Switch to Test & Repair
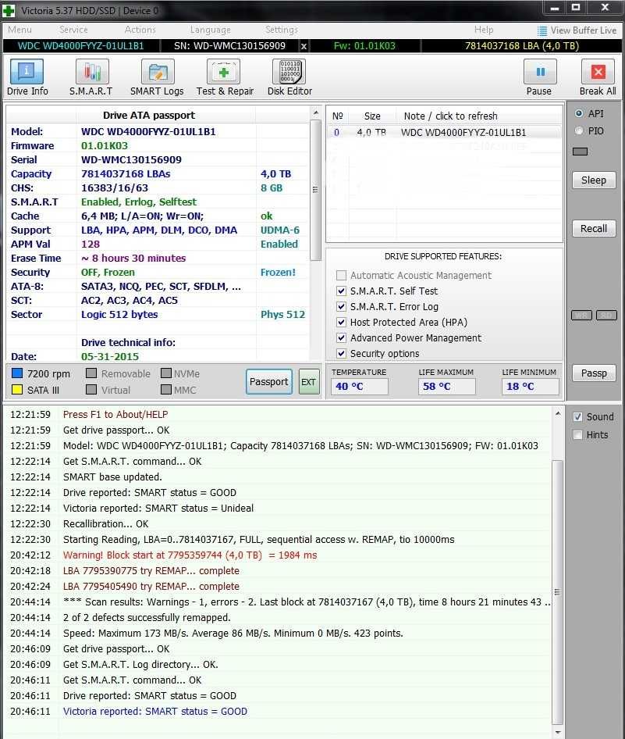 coord(225,78)
